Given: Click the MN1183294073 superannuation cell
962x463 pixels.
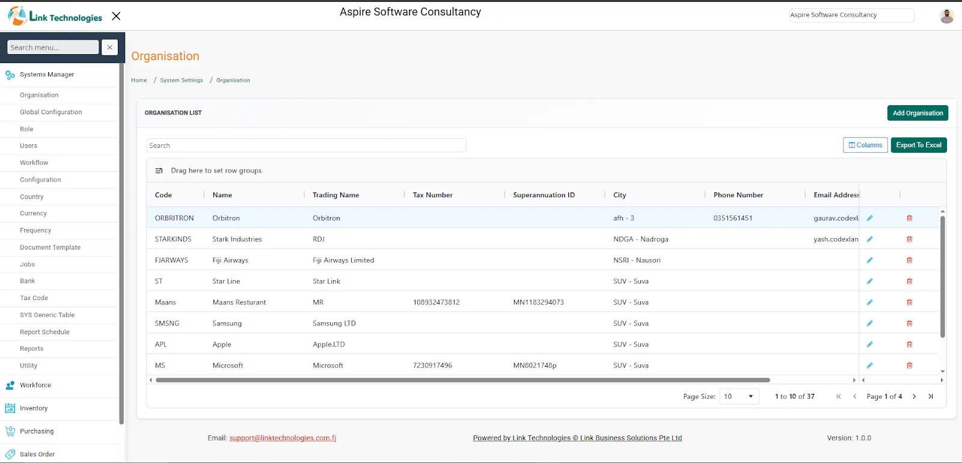Looking at the screenshot, I should (x=538, y=302).
